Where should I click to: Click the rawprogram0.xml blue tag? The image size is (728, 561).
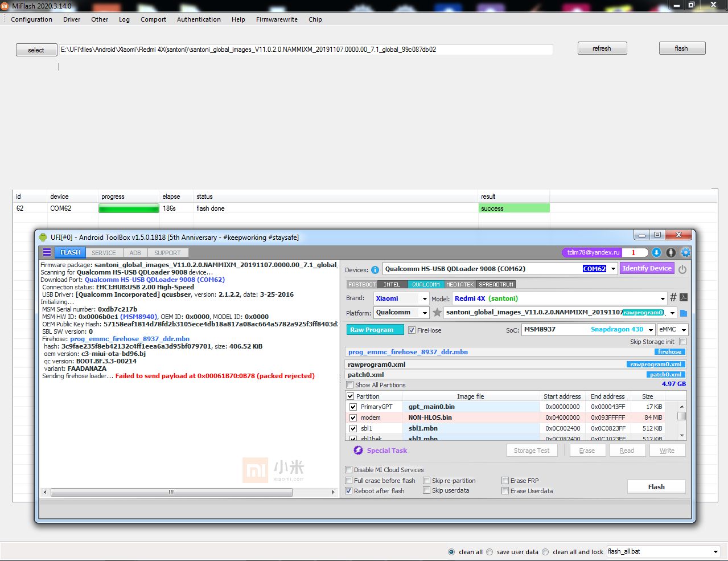click(x=656, y=365)
